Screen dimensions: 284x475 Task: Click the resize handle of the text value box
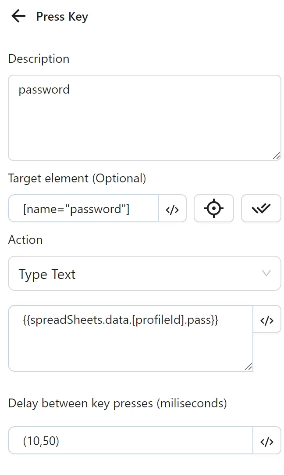tap(248, 366)
